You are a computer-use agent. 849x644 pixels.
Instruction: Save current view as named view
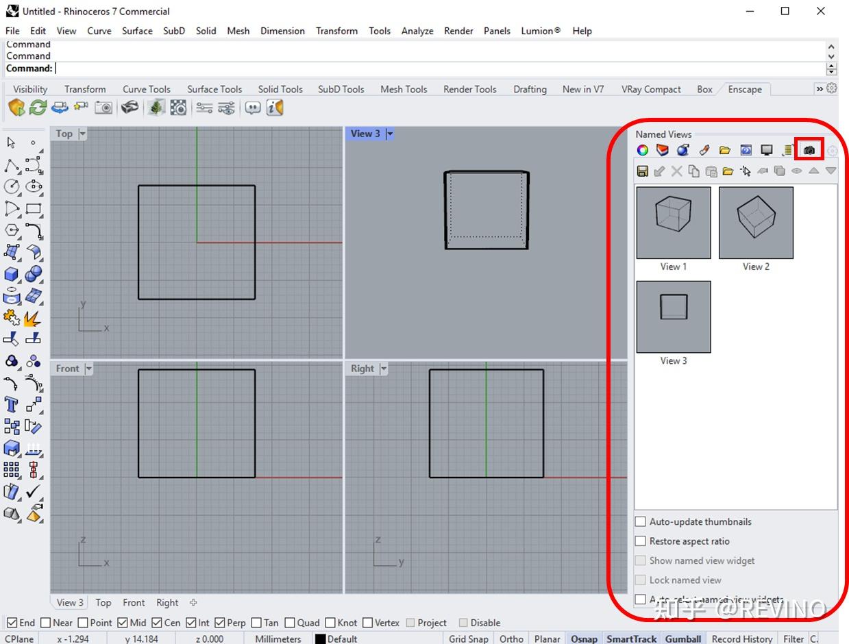(643, 171)
